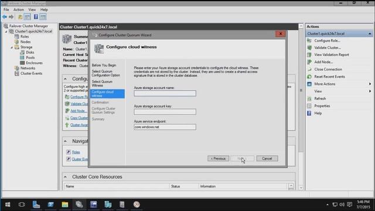Collapse Cluster Core Resources section
375x211 pixels.
(65, 177)
